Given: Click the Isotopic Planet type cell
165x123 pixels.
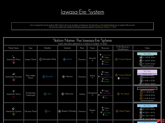Looking at the screenshot, I should [31, 60].
